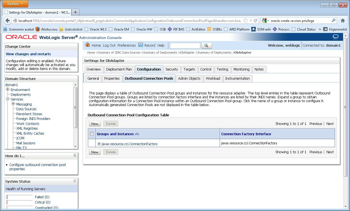Open General subtab
Viewport: 350px width, 211px height.
(x=93, y=79)
